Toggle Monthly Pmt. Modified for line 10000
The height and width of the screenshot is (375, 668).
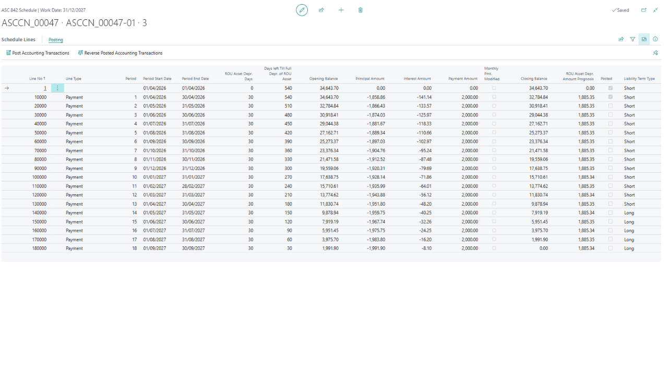click(x=494, y=97)
